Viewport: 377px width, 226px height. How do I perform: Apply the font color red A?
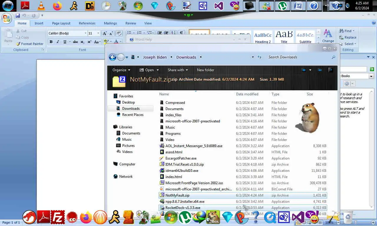[116, 42]
